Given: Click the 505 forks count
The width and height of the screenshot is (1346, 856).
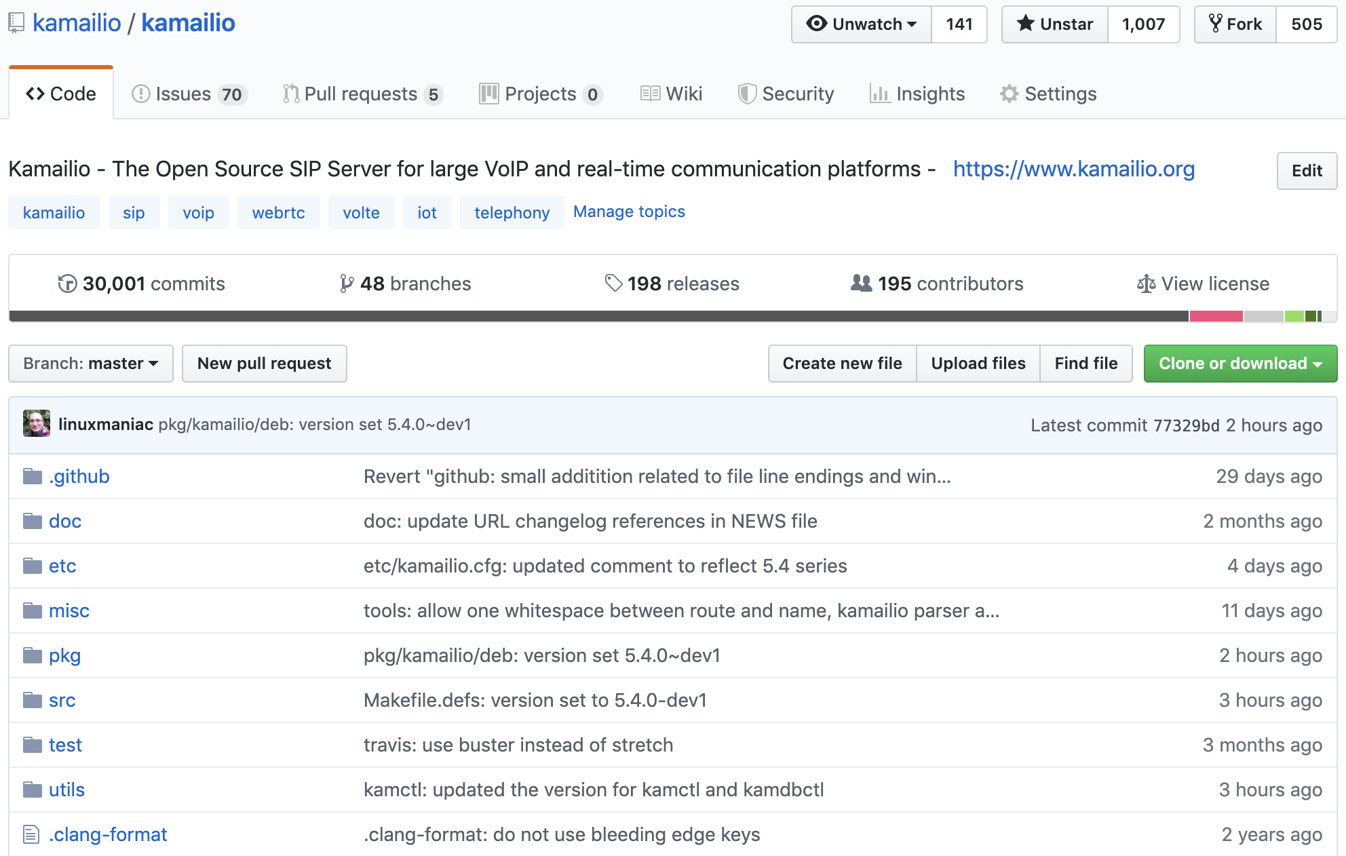Looking at the screenshot, I should pyautogui.click(x=1307, y=24).
